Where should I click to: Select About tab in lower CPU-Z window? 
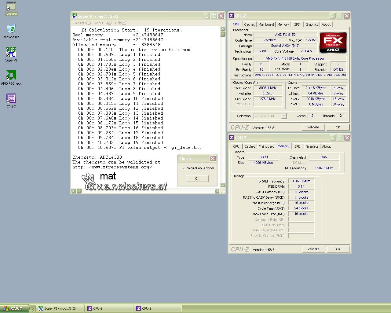327,146
